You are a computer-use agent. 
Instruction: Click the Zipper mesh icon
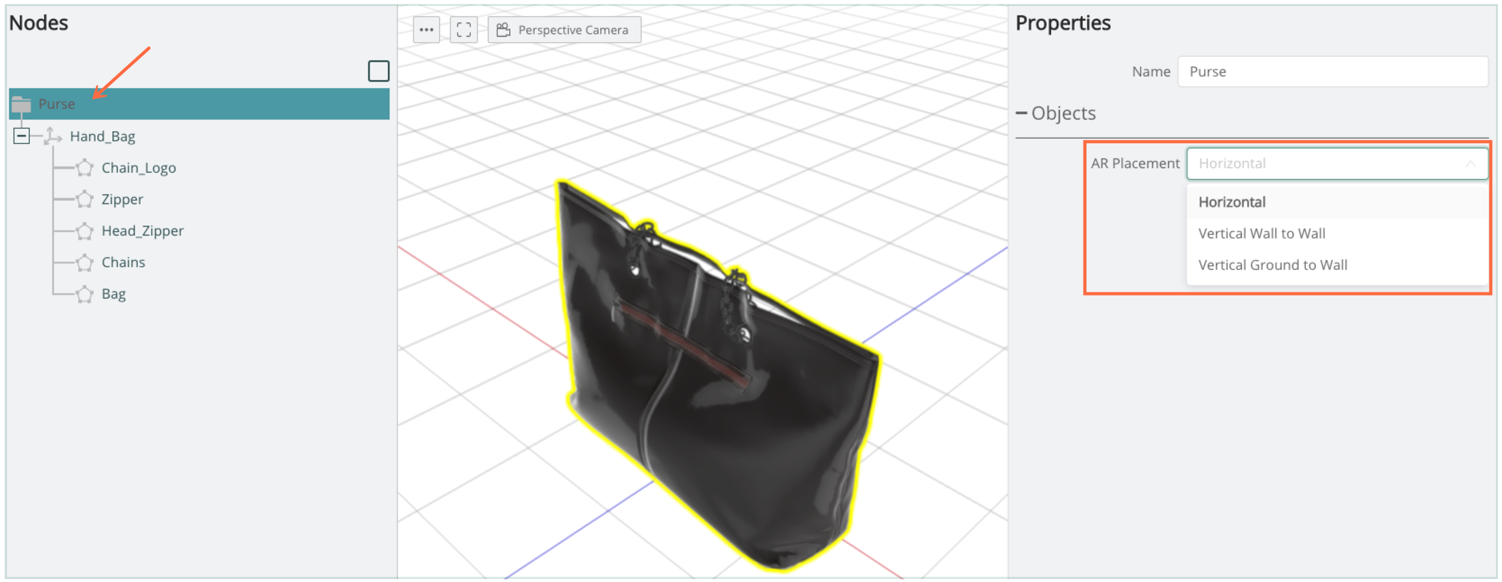(84, 199)
